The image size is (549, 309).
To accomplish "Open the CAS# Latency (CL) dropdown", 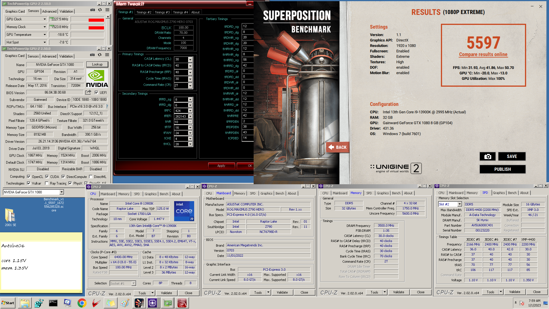I will [190, 60].
